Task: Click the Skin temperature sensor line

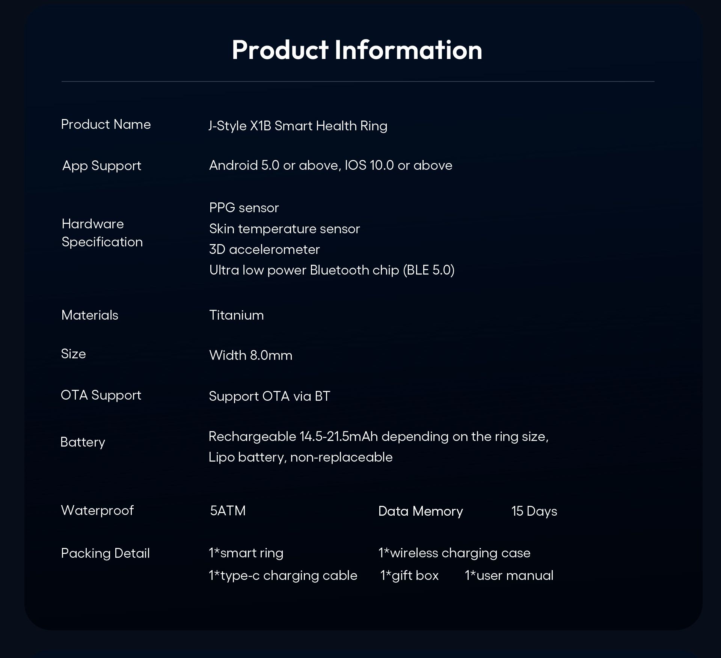Action: pyautogui.click(x=284, y=229)
